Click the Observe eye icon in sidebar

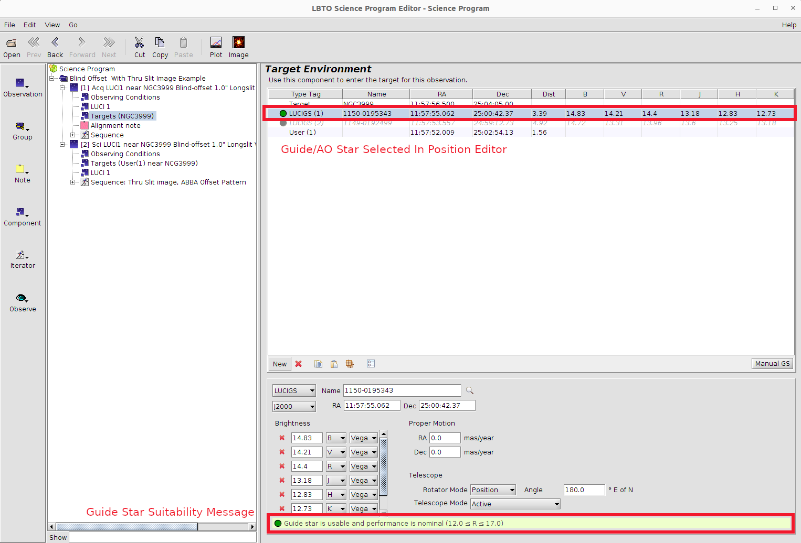click(x=21, y=298)
